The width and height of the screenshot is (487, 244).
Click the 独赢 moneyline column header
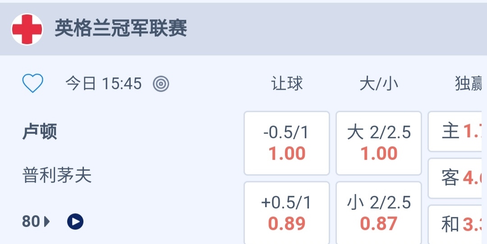[469, 84]
